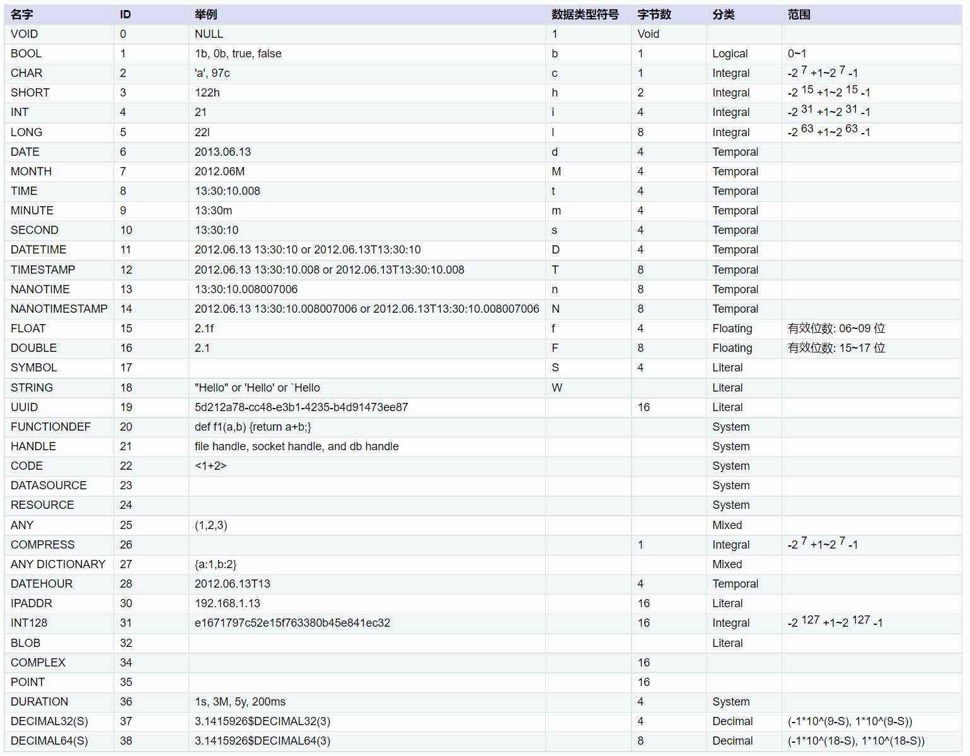This screenshot has height=756, width=970.
Task: Click the DURATION example '1s, 3M, 5y, 200ms'
Action: (x=240, y=702)
